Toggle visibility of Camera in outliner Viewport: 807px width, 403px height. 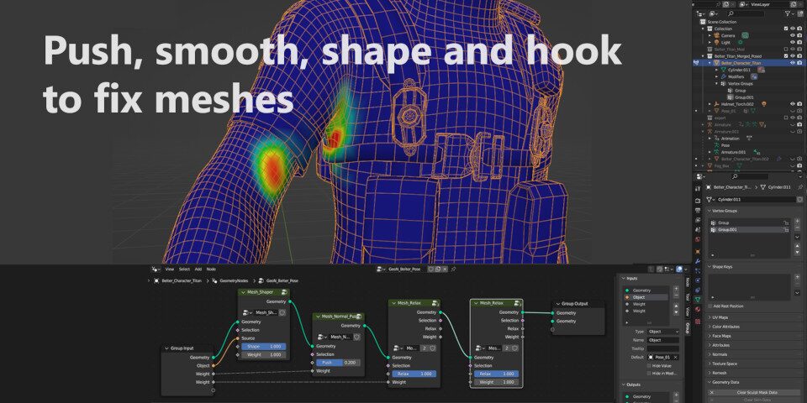click(793, 35)
